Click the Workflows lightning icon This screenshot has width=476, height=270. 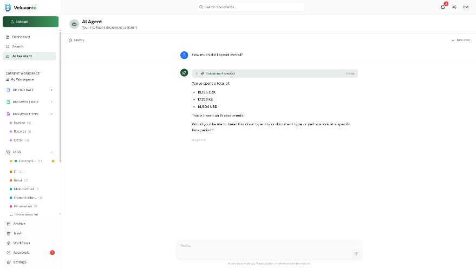click(x=9, y=243)
